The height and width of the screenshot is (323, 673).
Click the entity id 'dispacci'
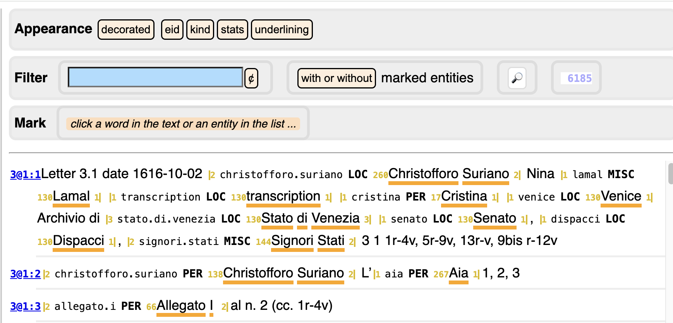point(575,219)
